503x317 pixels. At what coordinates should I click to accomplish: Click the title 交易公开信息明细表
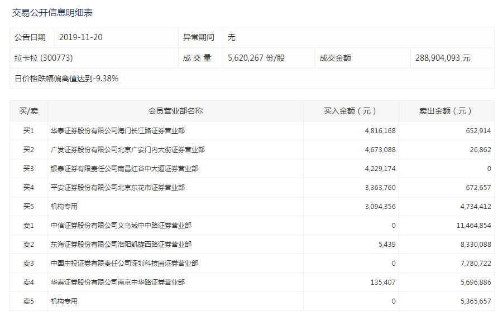coord(52,13)
